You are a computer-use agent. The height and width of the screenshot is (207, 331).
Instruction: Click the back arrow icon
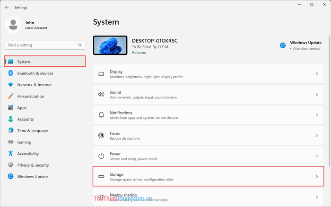coord(7,8)
